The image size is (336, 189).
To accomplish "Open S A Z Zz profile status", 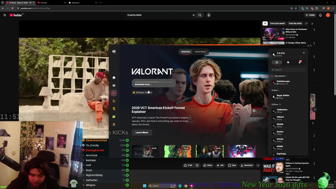I will click(x=279, y=54).
